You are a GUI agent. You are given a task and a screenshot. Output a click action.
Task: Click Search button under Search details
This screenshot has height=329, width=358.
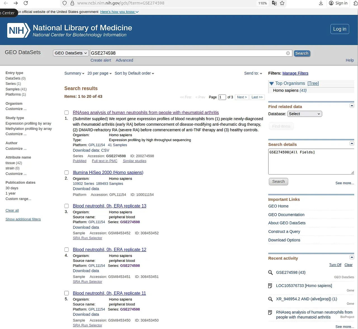pyautogui.click(x=278, y=182)
